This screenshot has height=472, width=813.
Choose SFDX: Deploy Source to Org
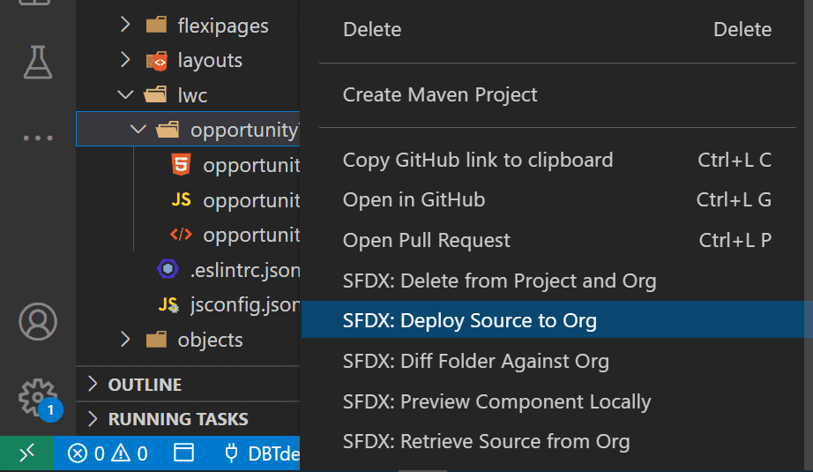(x=557, y=320)
